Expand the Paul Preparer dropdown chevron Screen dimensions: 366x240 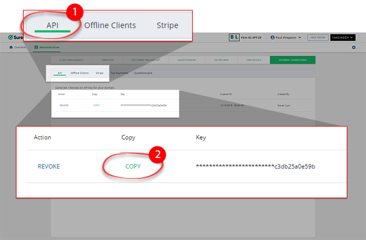point(300,37)
